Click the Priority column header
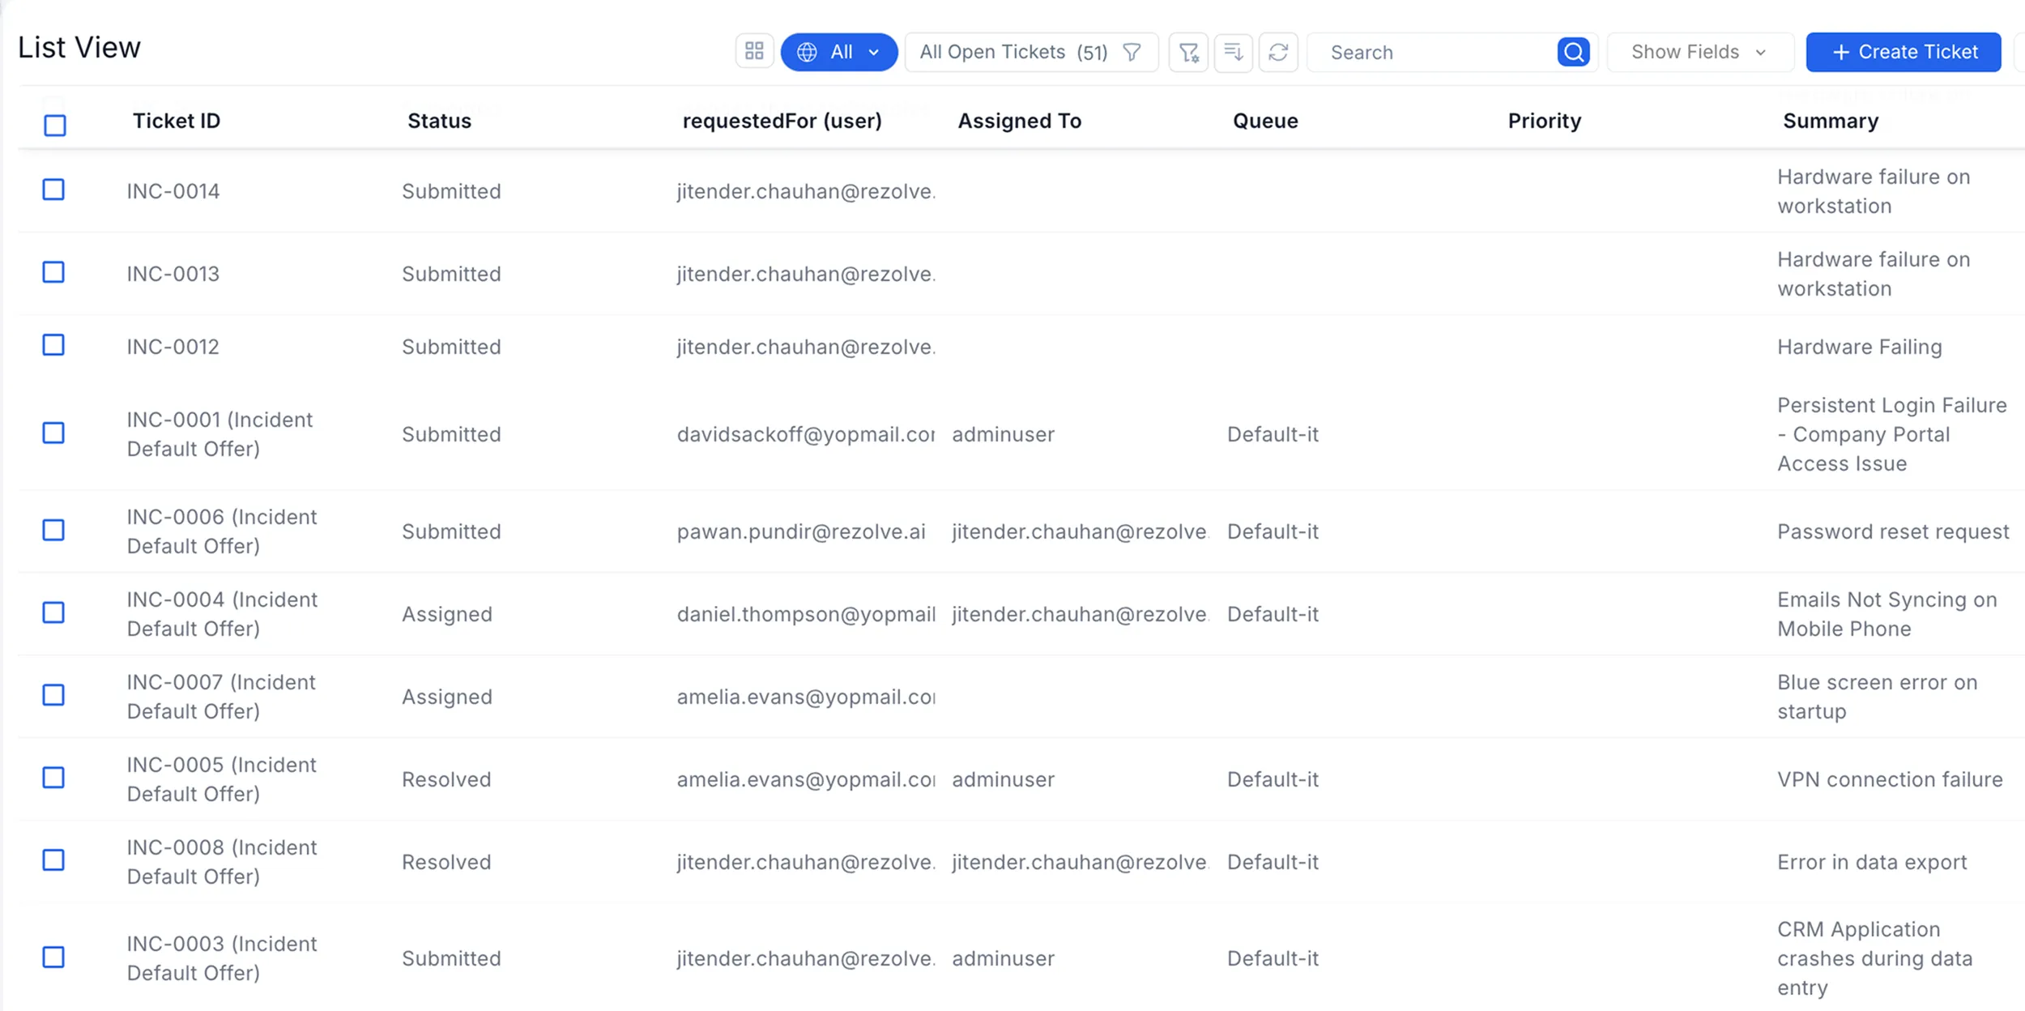 point(1544,121)
